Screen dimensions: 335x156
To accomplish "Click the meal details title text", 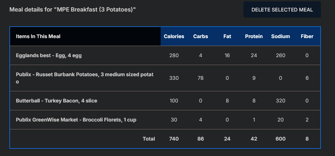I will (72, 9).
